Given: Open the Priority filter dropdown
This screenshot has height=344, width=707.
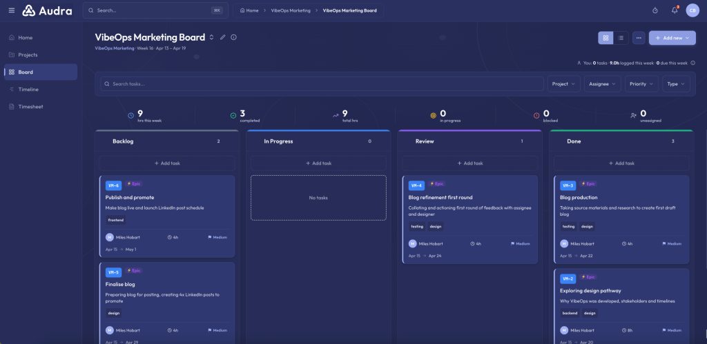Looking at the screenshot, I should click(x=641, y=83).
